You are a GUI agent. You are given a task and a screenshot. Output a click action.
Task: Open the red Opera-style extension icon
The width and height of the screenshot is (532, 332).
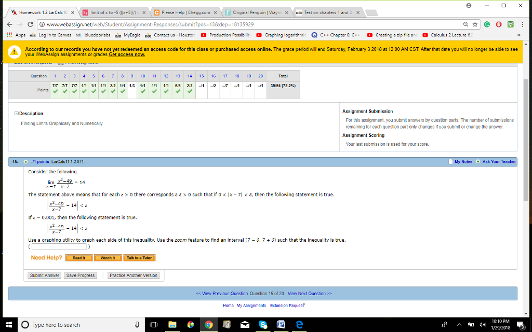coord(498,24)
